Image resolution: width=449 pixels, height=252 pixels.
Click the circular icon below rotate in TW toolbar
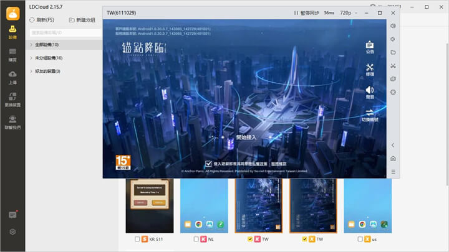pyautogui.click(x=393, y=92)
